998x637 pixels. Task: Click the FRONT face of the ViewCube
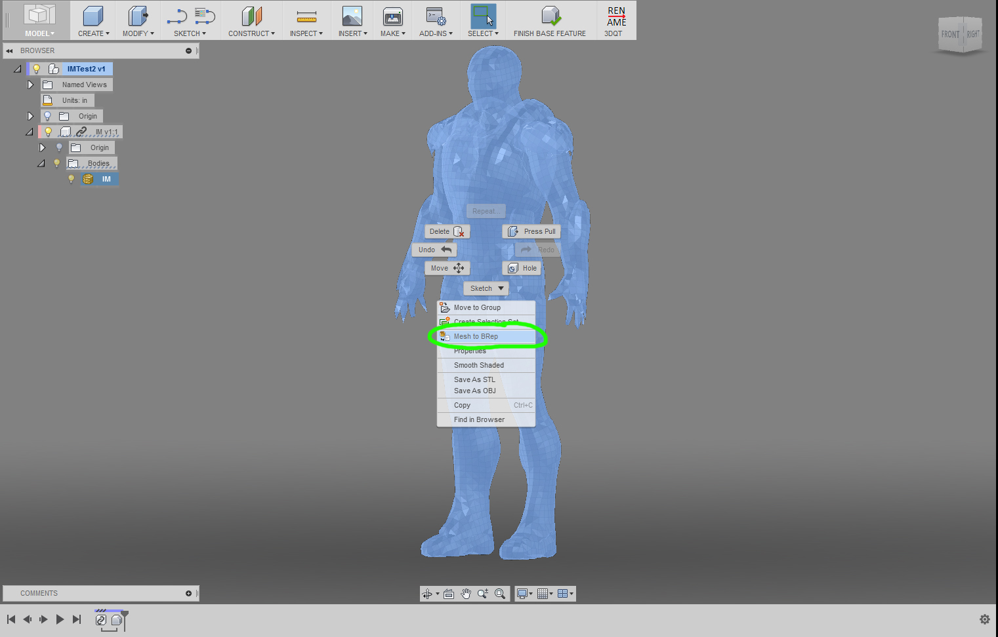click(x=950, y=34)
